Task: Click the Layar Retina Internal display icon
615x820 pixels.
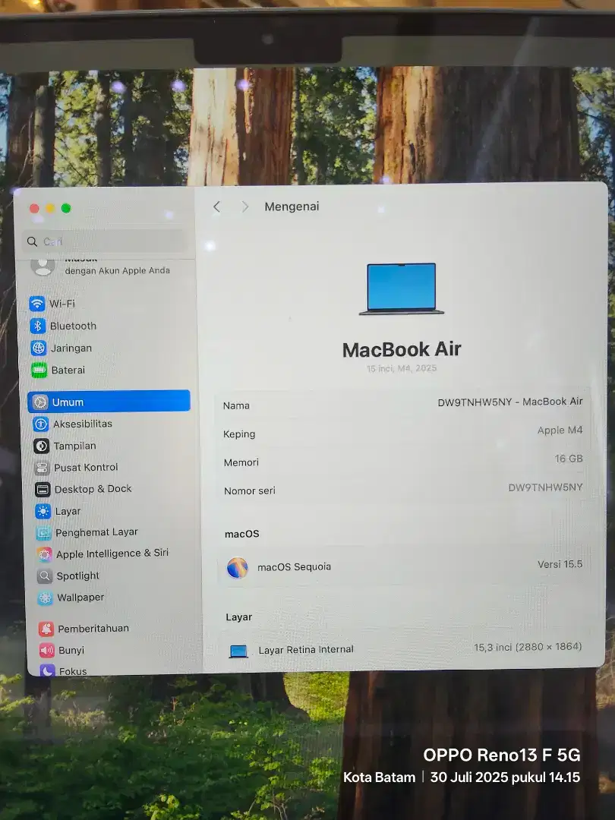Action: point(238,651)
